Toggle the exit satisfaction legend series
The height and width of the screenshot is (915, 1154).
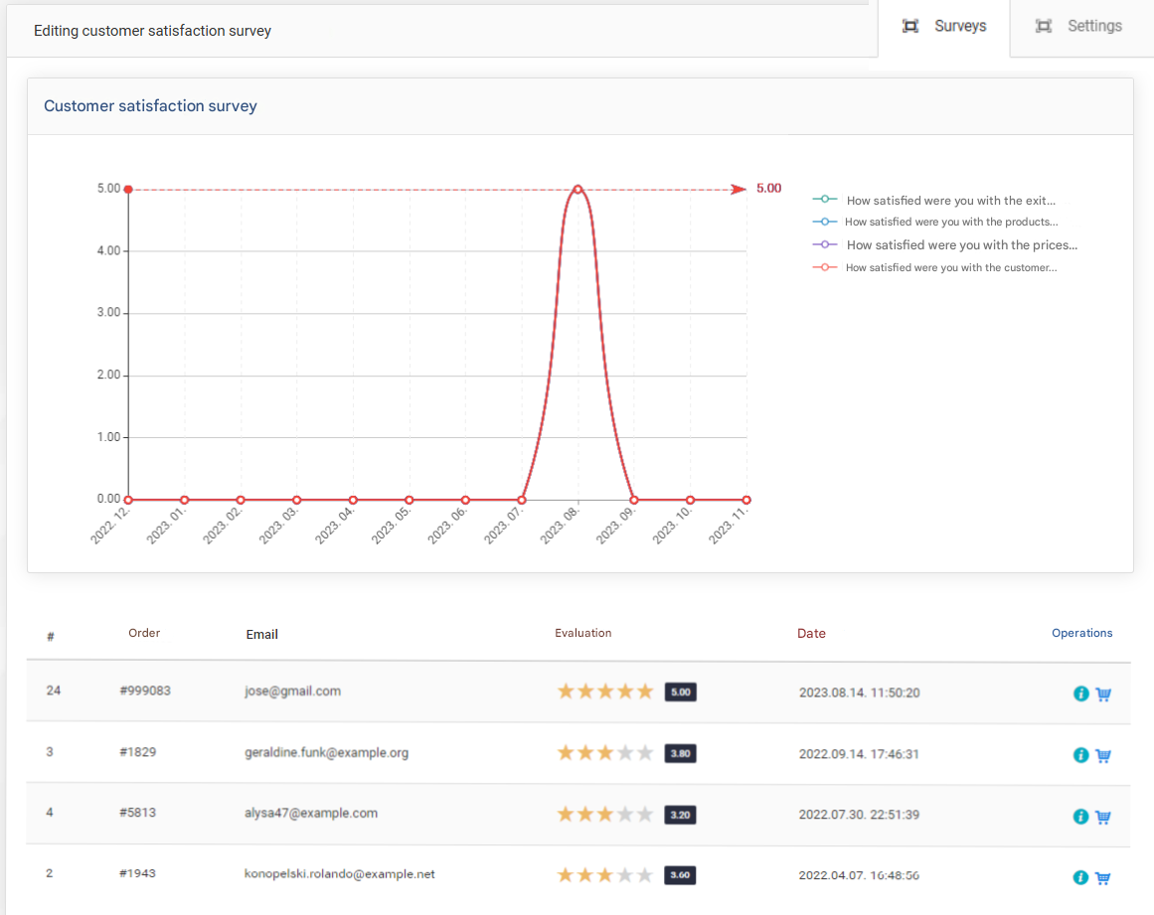tap(933, 201)
